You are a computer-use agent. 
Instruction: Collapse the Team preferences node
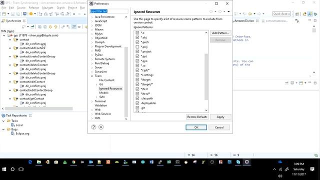point(92,76)
